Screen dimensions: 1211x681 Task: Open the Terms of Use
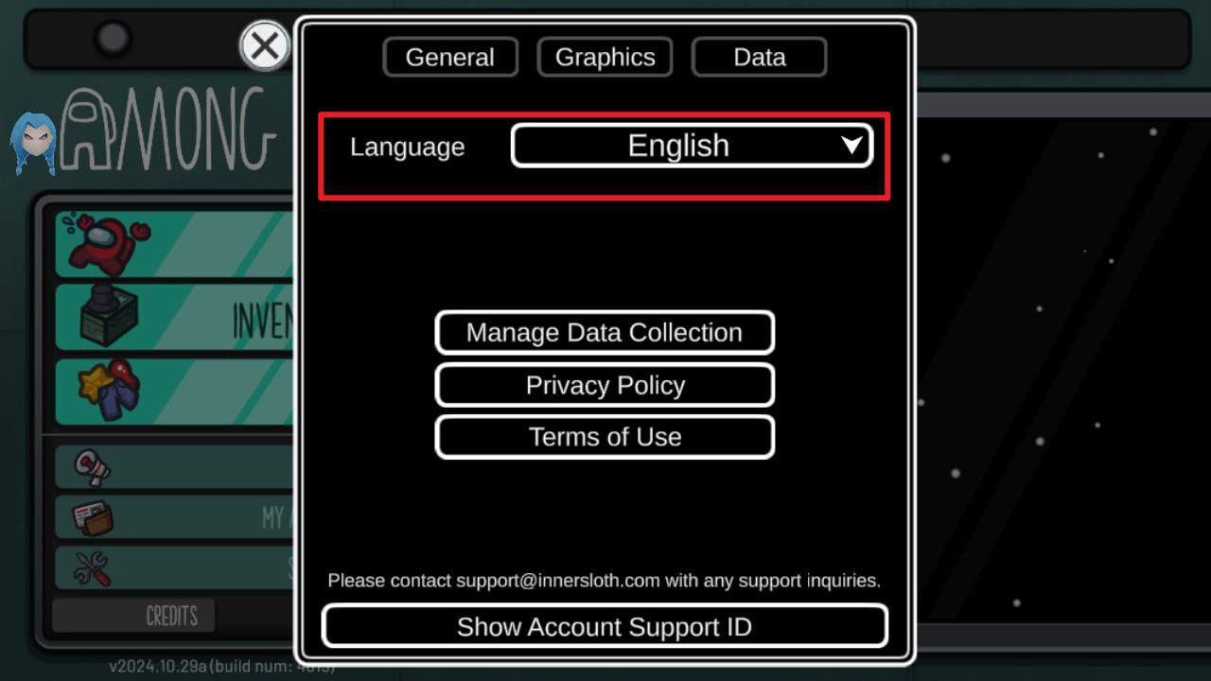point(605,437)
